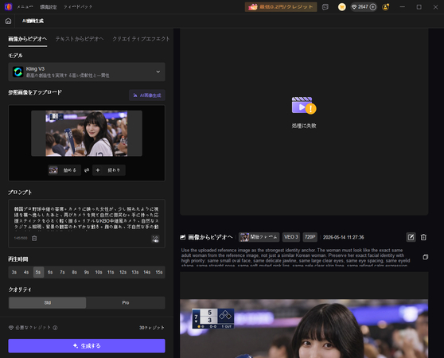Switch to クリエイティブエフェクト tab
This screenshot has height=358, width=444.
tap(141, 39)
